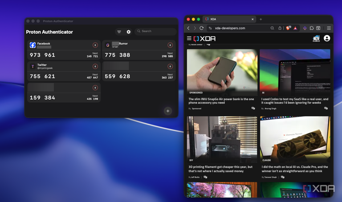Open comments icon on the INIU article
The height and width of the screenshot is (202, 342).
253,108
